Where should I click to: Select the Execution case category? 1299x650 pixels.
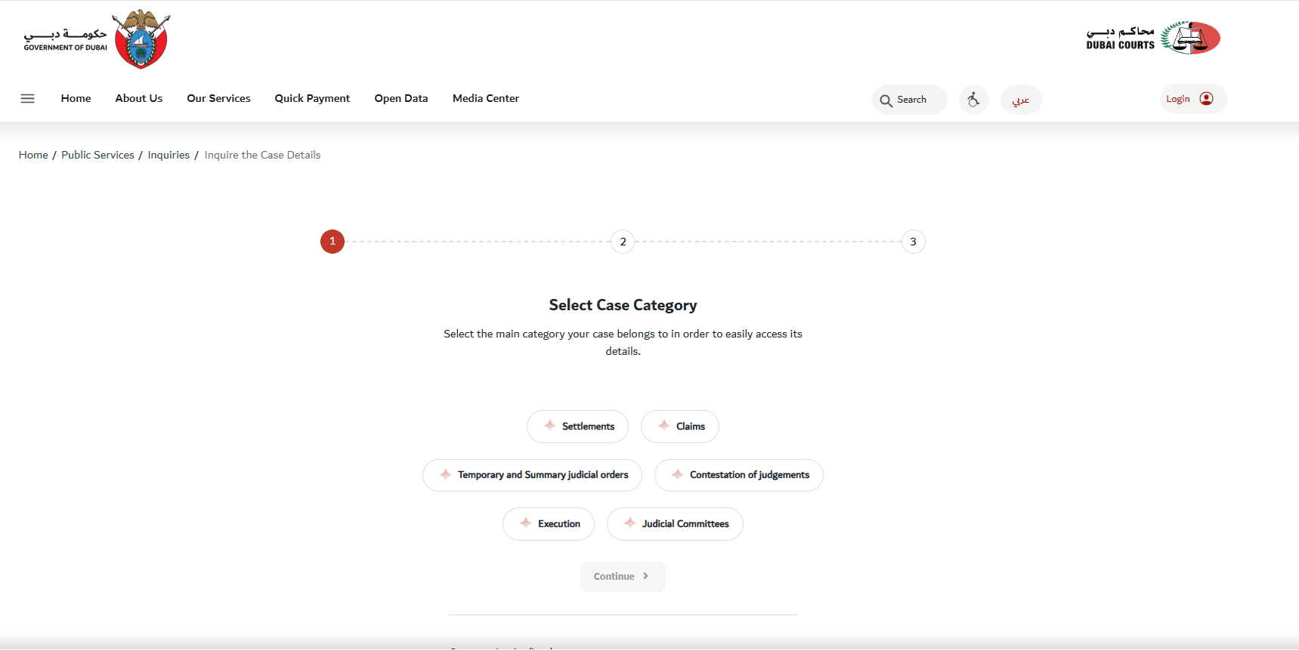pyautogui.click(x=549, y=524)
